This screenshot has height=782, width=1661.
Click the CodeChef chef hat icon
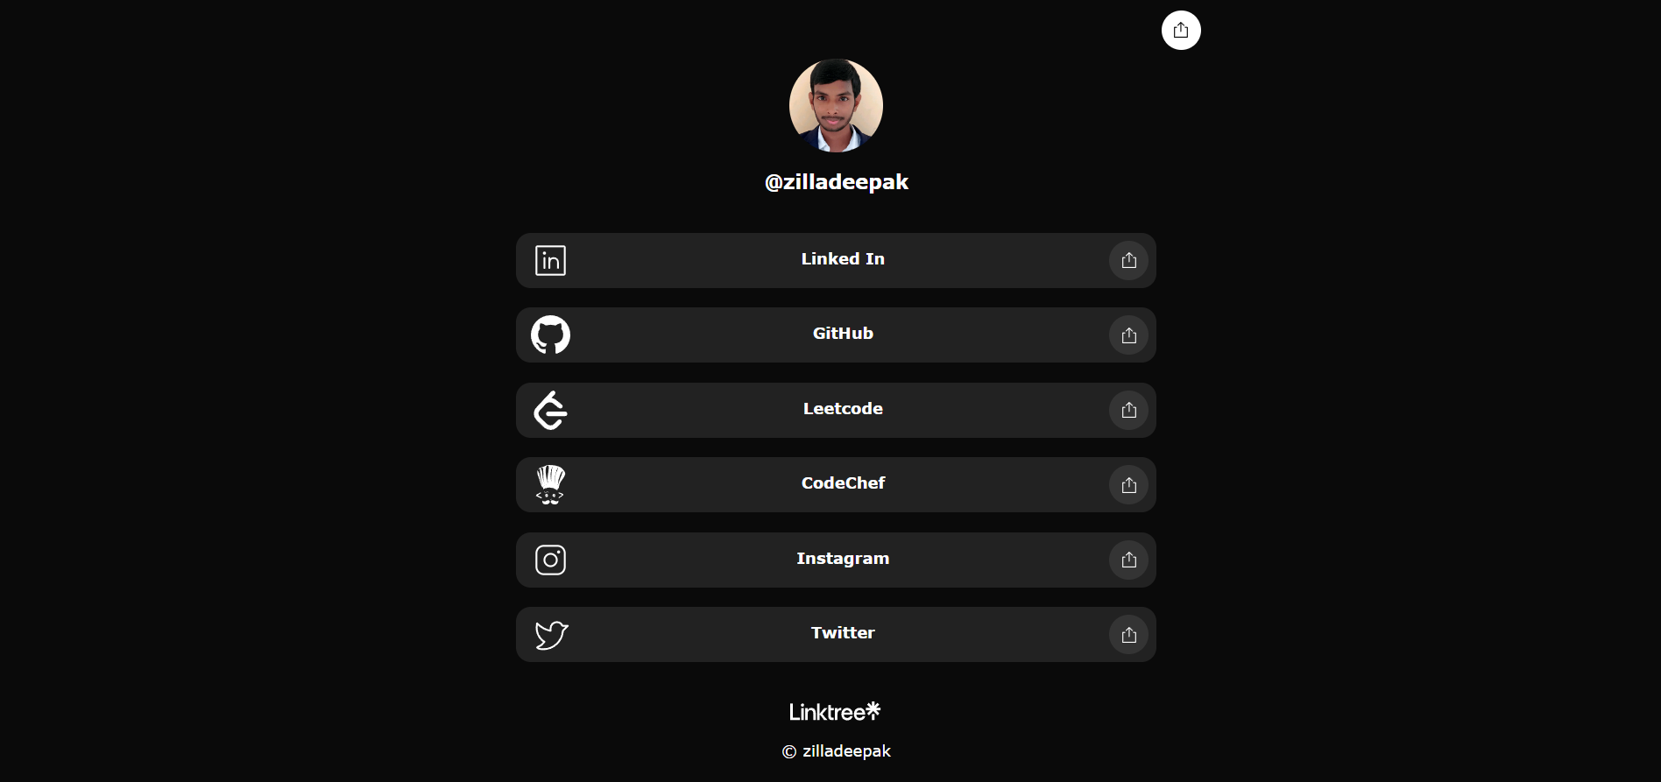click(550, 484)
